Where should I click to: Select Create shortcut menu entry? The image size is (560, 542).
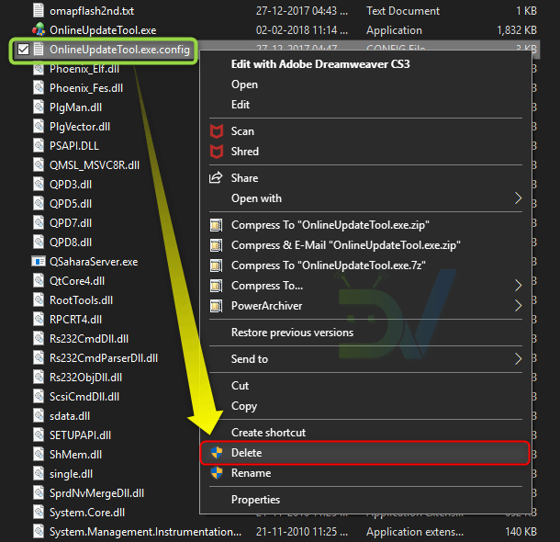268,433
